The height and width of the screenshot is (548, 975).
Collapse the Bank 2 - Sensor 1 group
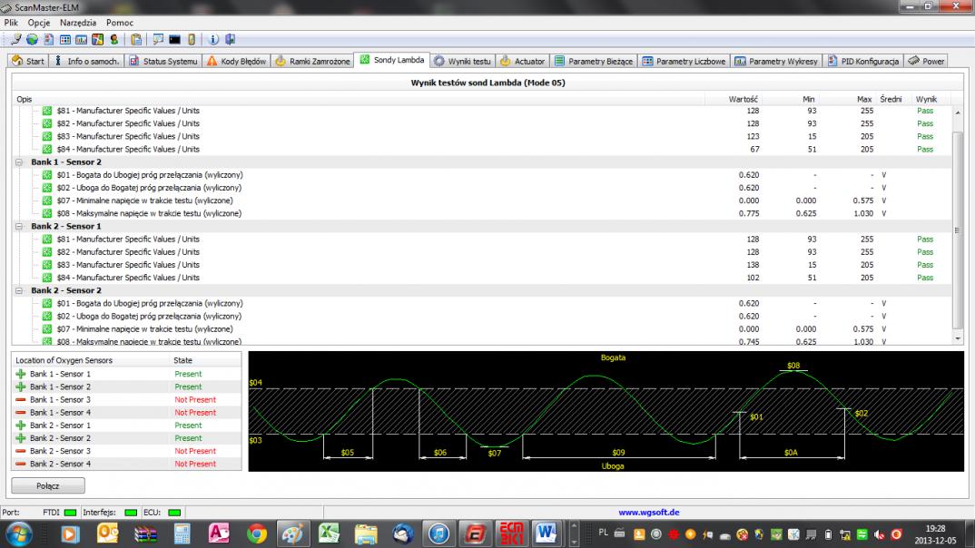(19, 227)
